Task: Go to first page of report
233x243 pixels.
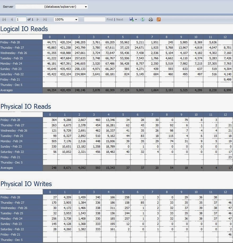Action: click(4, 19)
